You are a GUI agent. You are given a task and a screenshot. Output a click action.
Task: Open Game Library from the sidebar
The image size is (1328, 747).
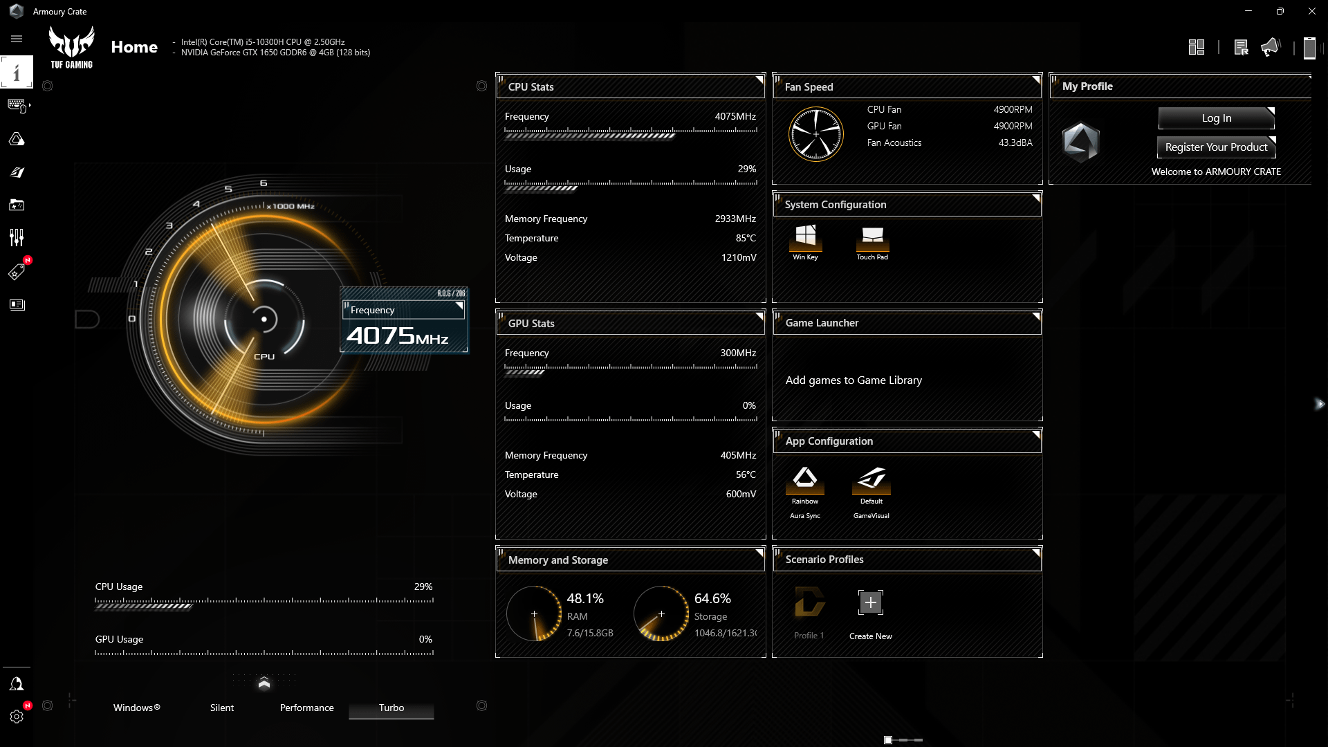pos(17,205)
